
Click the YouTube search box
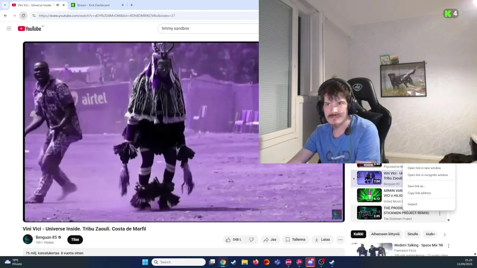coord(209,29)
